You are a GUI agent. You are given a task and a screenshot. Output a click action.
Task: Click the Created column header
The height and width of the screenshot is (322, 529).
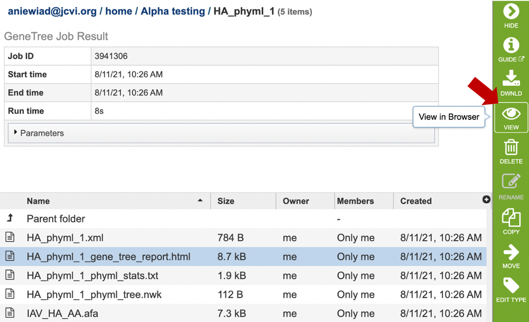point(415,201)
